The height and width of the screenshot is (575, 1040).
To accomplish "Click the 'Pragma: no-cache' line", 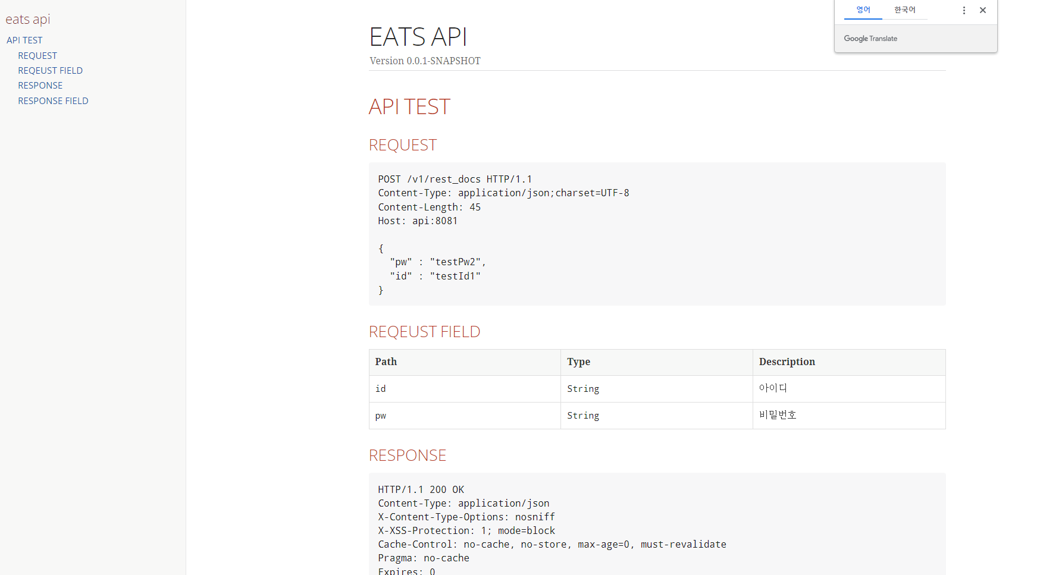I will [x=424, y=558].
